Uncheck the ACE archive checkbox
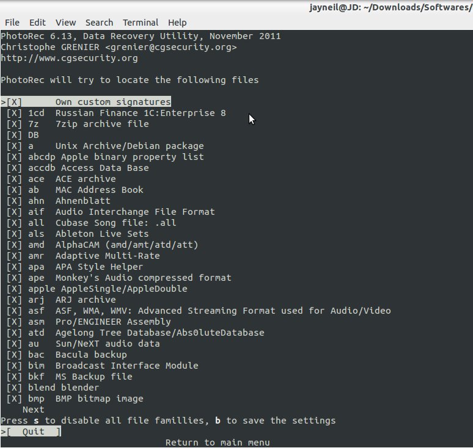 coord(15,179)
